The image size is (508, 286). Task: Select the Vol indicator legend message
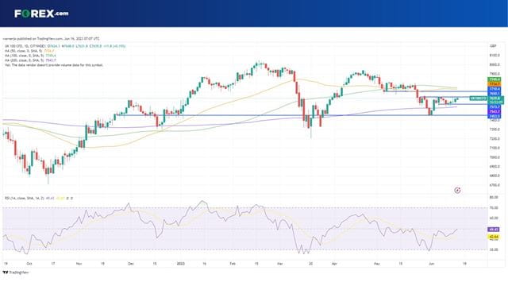54,65
